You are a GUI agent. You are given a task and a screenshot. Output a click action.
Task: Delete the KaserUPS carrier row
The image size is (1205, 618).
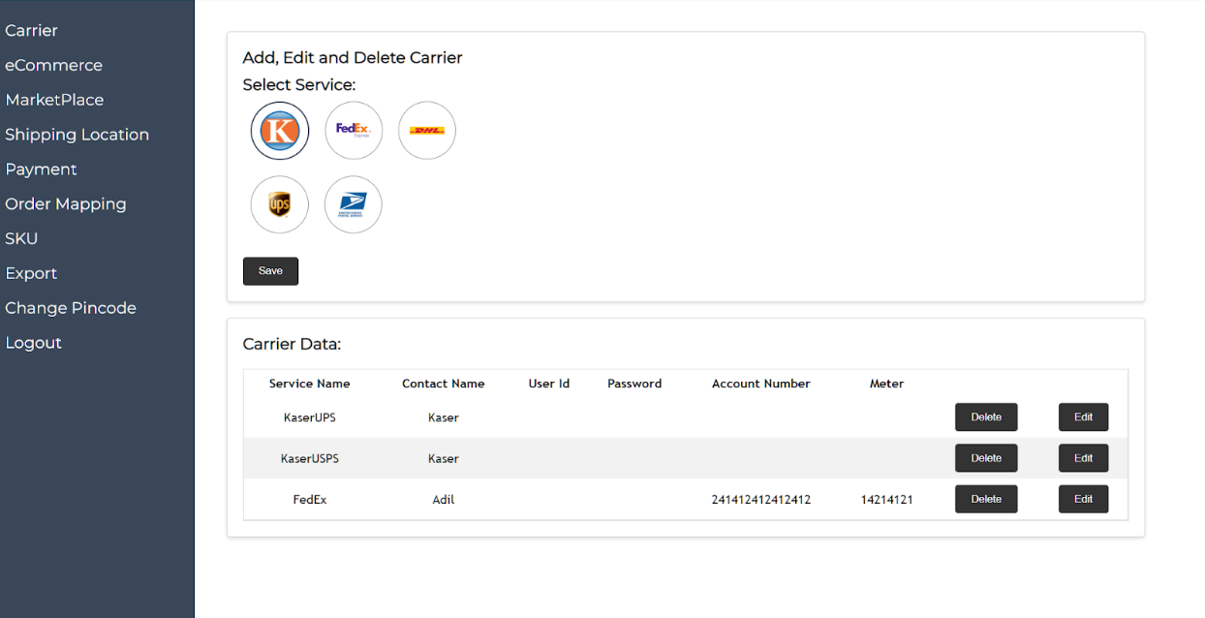click(986, 417)
